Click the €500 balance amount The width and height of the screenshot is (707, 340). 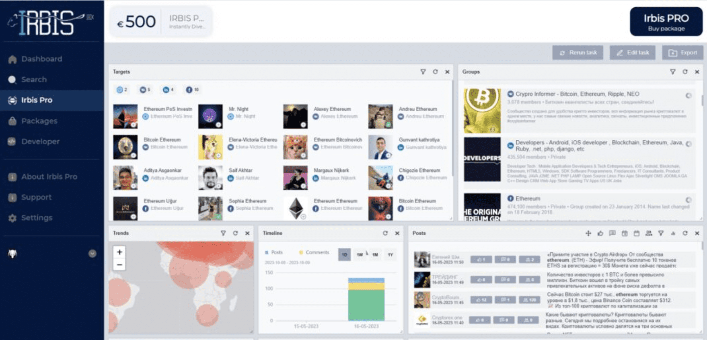(136, 22)
